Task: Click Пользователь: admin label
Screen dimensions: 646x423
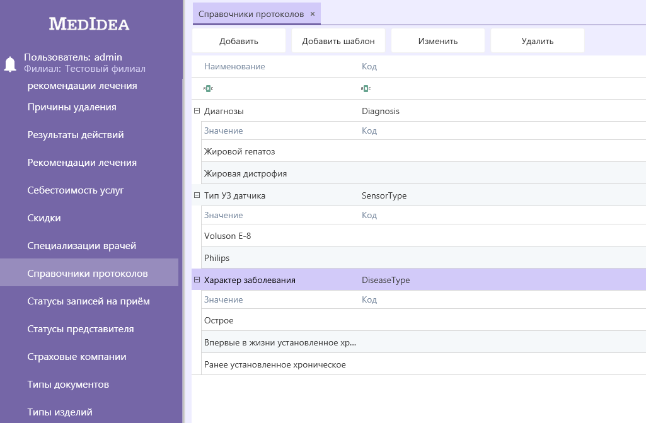Action: point(73,57)
